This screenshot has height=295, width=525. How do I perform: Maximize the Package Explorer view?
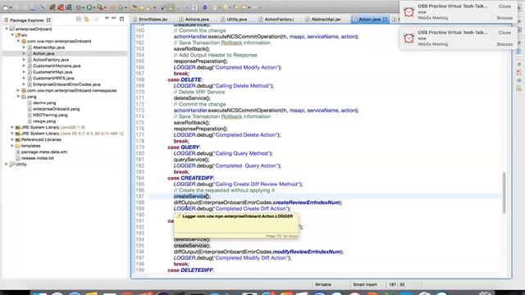[122, 19]
